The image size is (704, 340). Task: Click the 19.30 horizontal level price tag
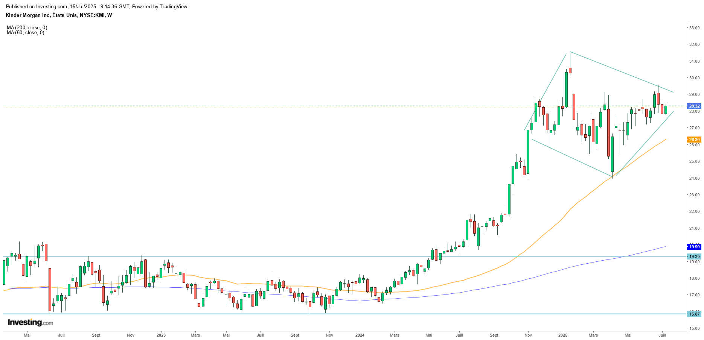point(694,257)
